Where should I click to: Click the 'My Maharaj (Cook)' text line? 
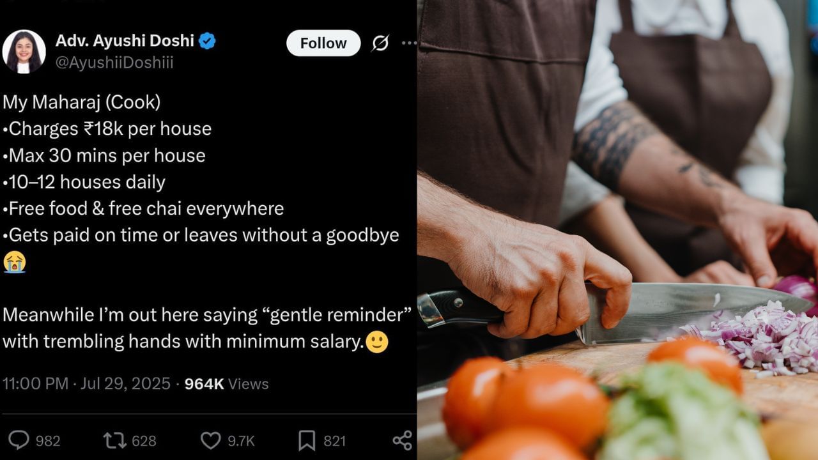point(82,102)
